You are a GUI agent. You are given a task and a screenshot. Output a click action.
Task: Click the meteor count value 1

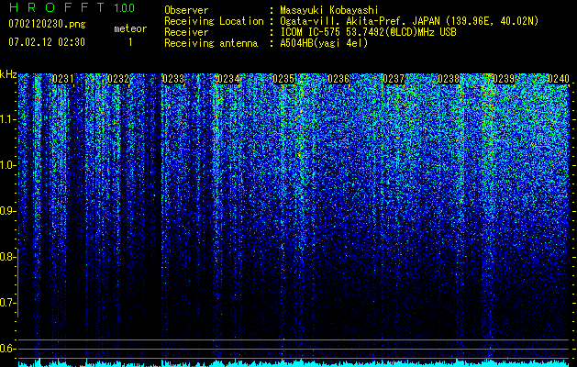(130, 42)
